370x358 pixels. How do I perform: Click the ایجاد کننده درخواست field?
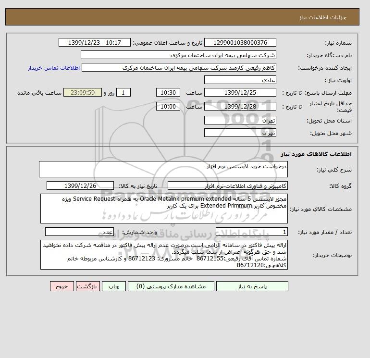[179, 68]
